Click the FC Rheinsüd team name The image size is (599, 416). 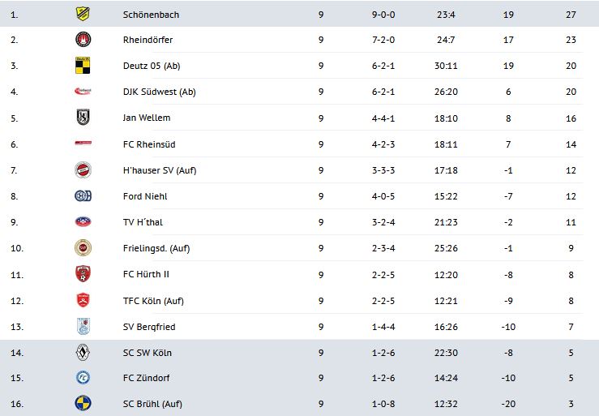coord(148,144)
